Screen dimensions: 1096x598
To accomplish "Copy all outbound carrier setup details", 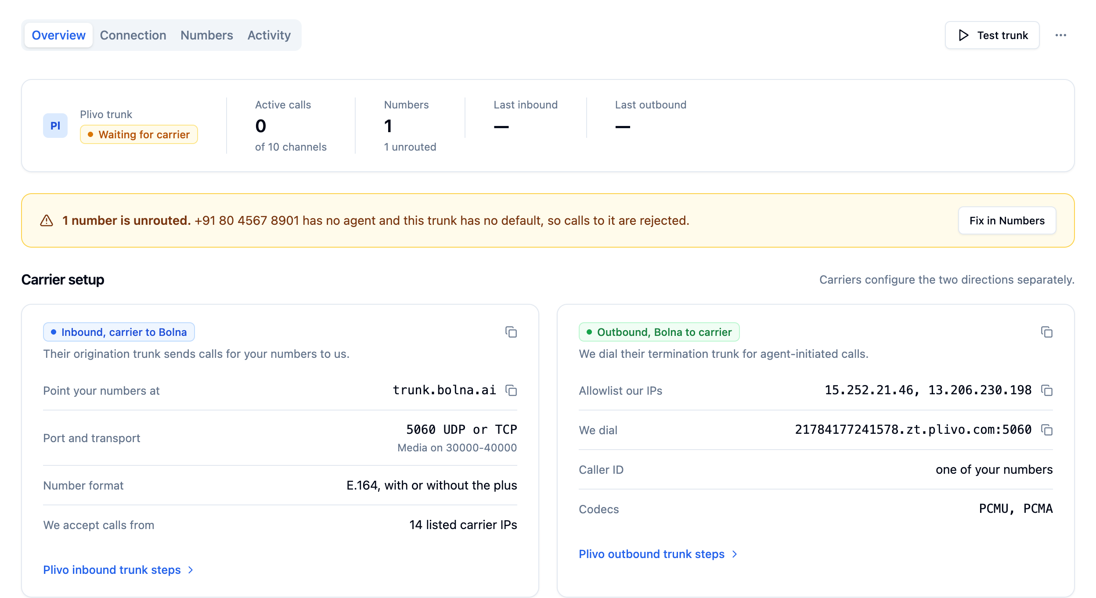I will pos(1046,332).
